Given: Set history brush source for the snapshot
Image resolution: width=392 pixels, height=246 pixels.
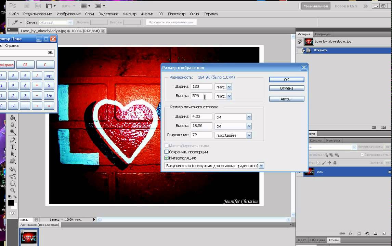Looking at the screenshot, I should 300,42.
